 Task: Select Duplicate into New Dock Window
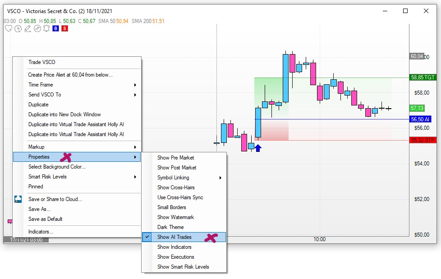point(64,114)
